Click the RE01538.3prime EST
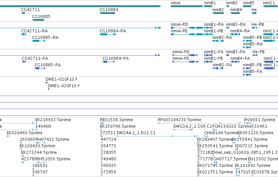 [x=102, y=123]
